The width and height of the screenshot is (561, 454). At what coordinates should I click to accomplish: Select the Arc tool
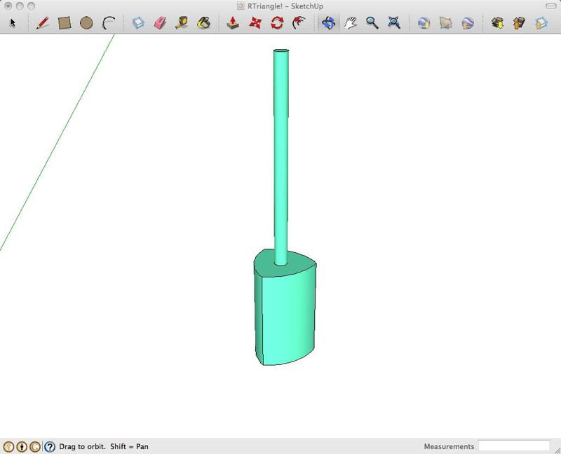tap(109, 23)
